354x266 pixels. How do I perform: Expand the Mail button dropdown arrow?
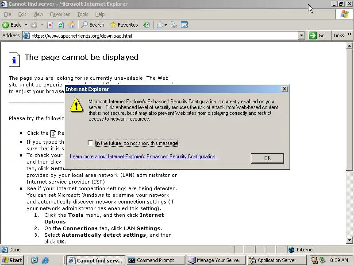(x=165, y=25)
